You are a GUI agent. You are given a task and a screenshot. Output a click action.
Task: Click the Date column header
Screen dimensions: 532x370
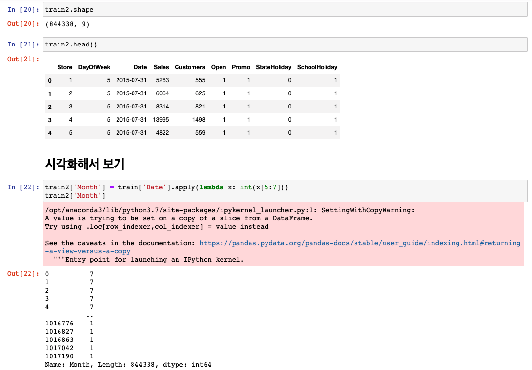click(x=140, y=67)
